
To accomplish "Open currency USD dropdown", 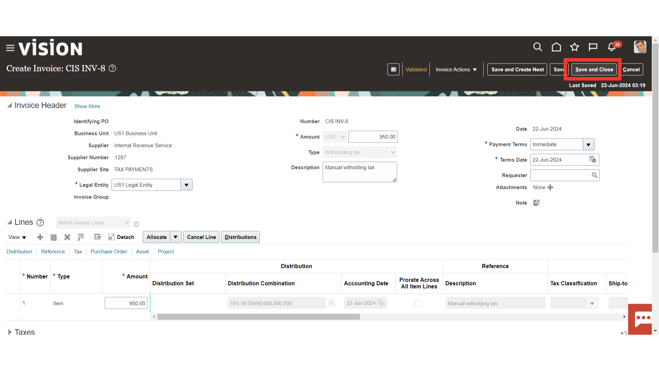I will [335, 137].
